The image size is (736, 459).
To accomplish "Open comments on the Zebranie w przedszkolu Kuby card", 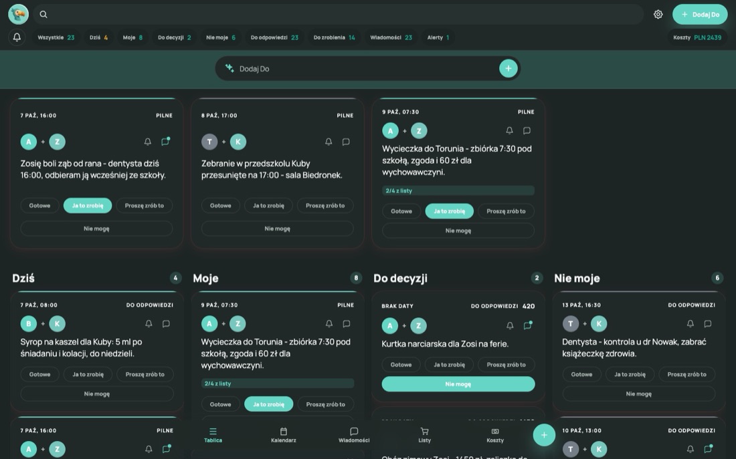I will pos(346,142).
